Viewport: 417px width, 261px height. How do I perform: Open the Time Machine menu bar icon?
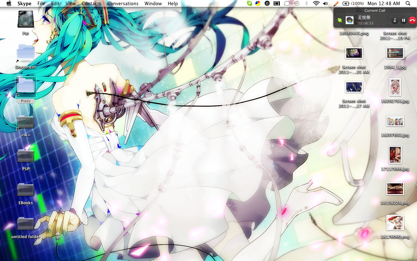[296, 4]
